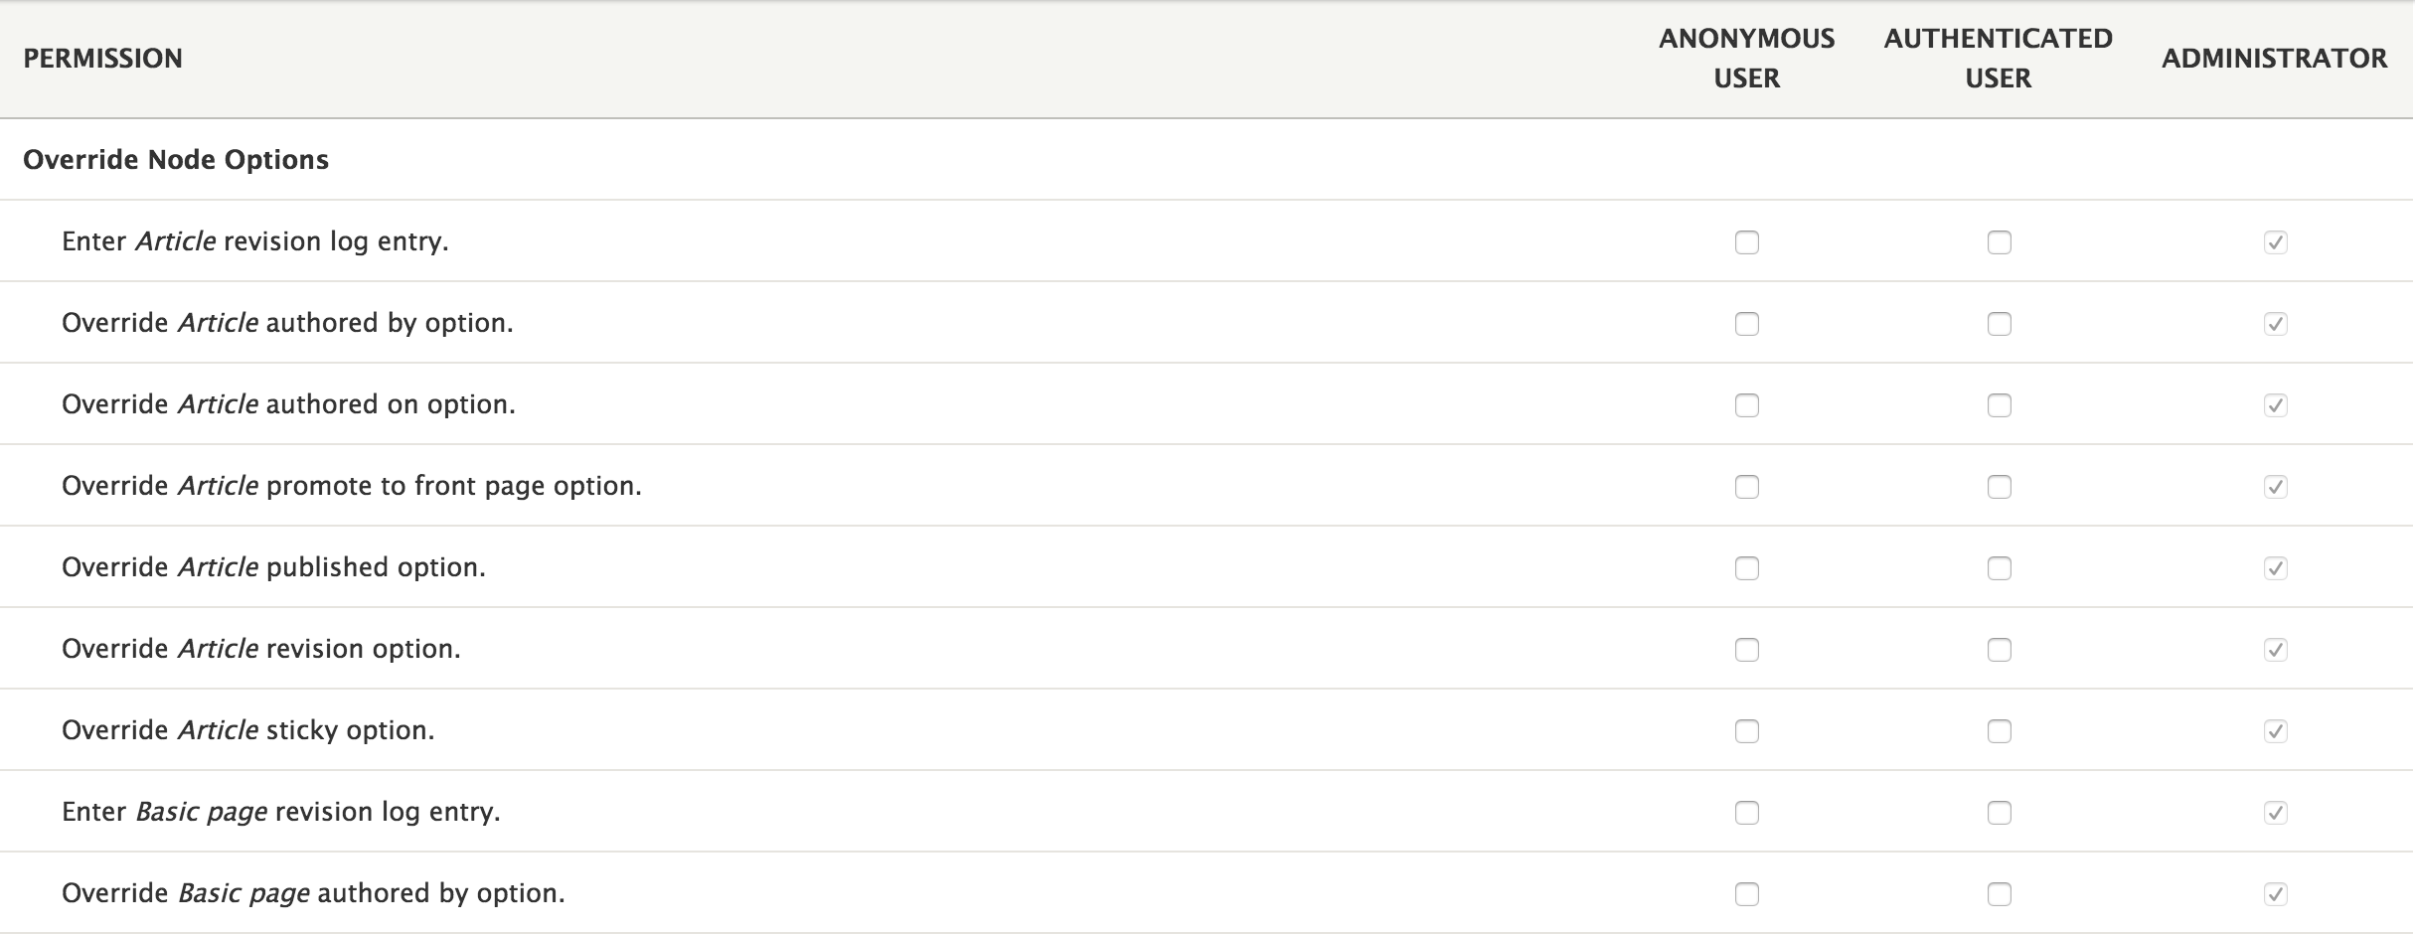Allow anonymous user to override Article promote option
The height and width of the screenshot is (934, 2415).
pyautogui.click(x=1746, y=487)
